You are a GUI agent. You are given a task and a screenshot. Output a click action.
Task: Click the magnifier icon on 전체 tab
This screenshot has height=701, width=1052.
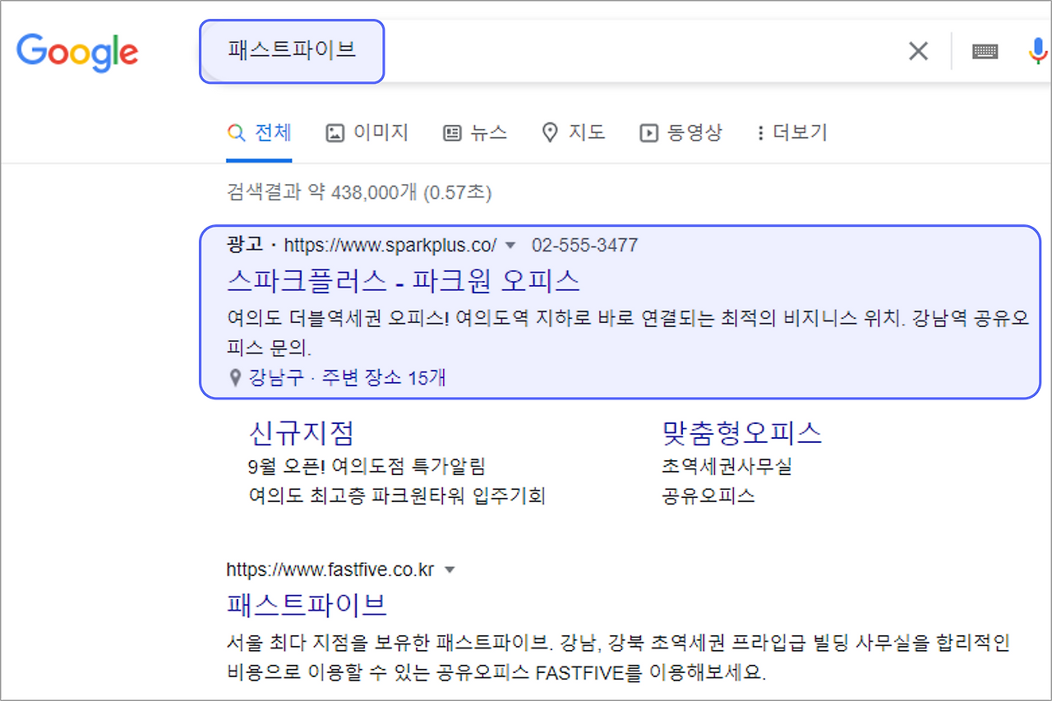tap(236, 131)
